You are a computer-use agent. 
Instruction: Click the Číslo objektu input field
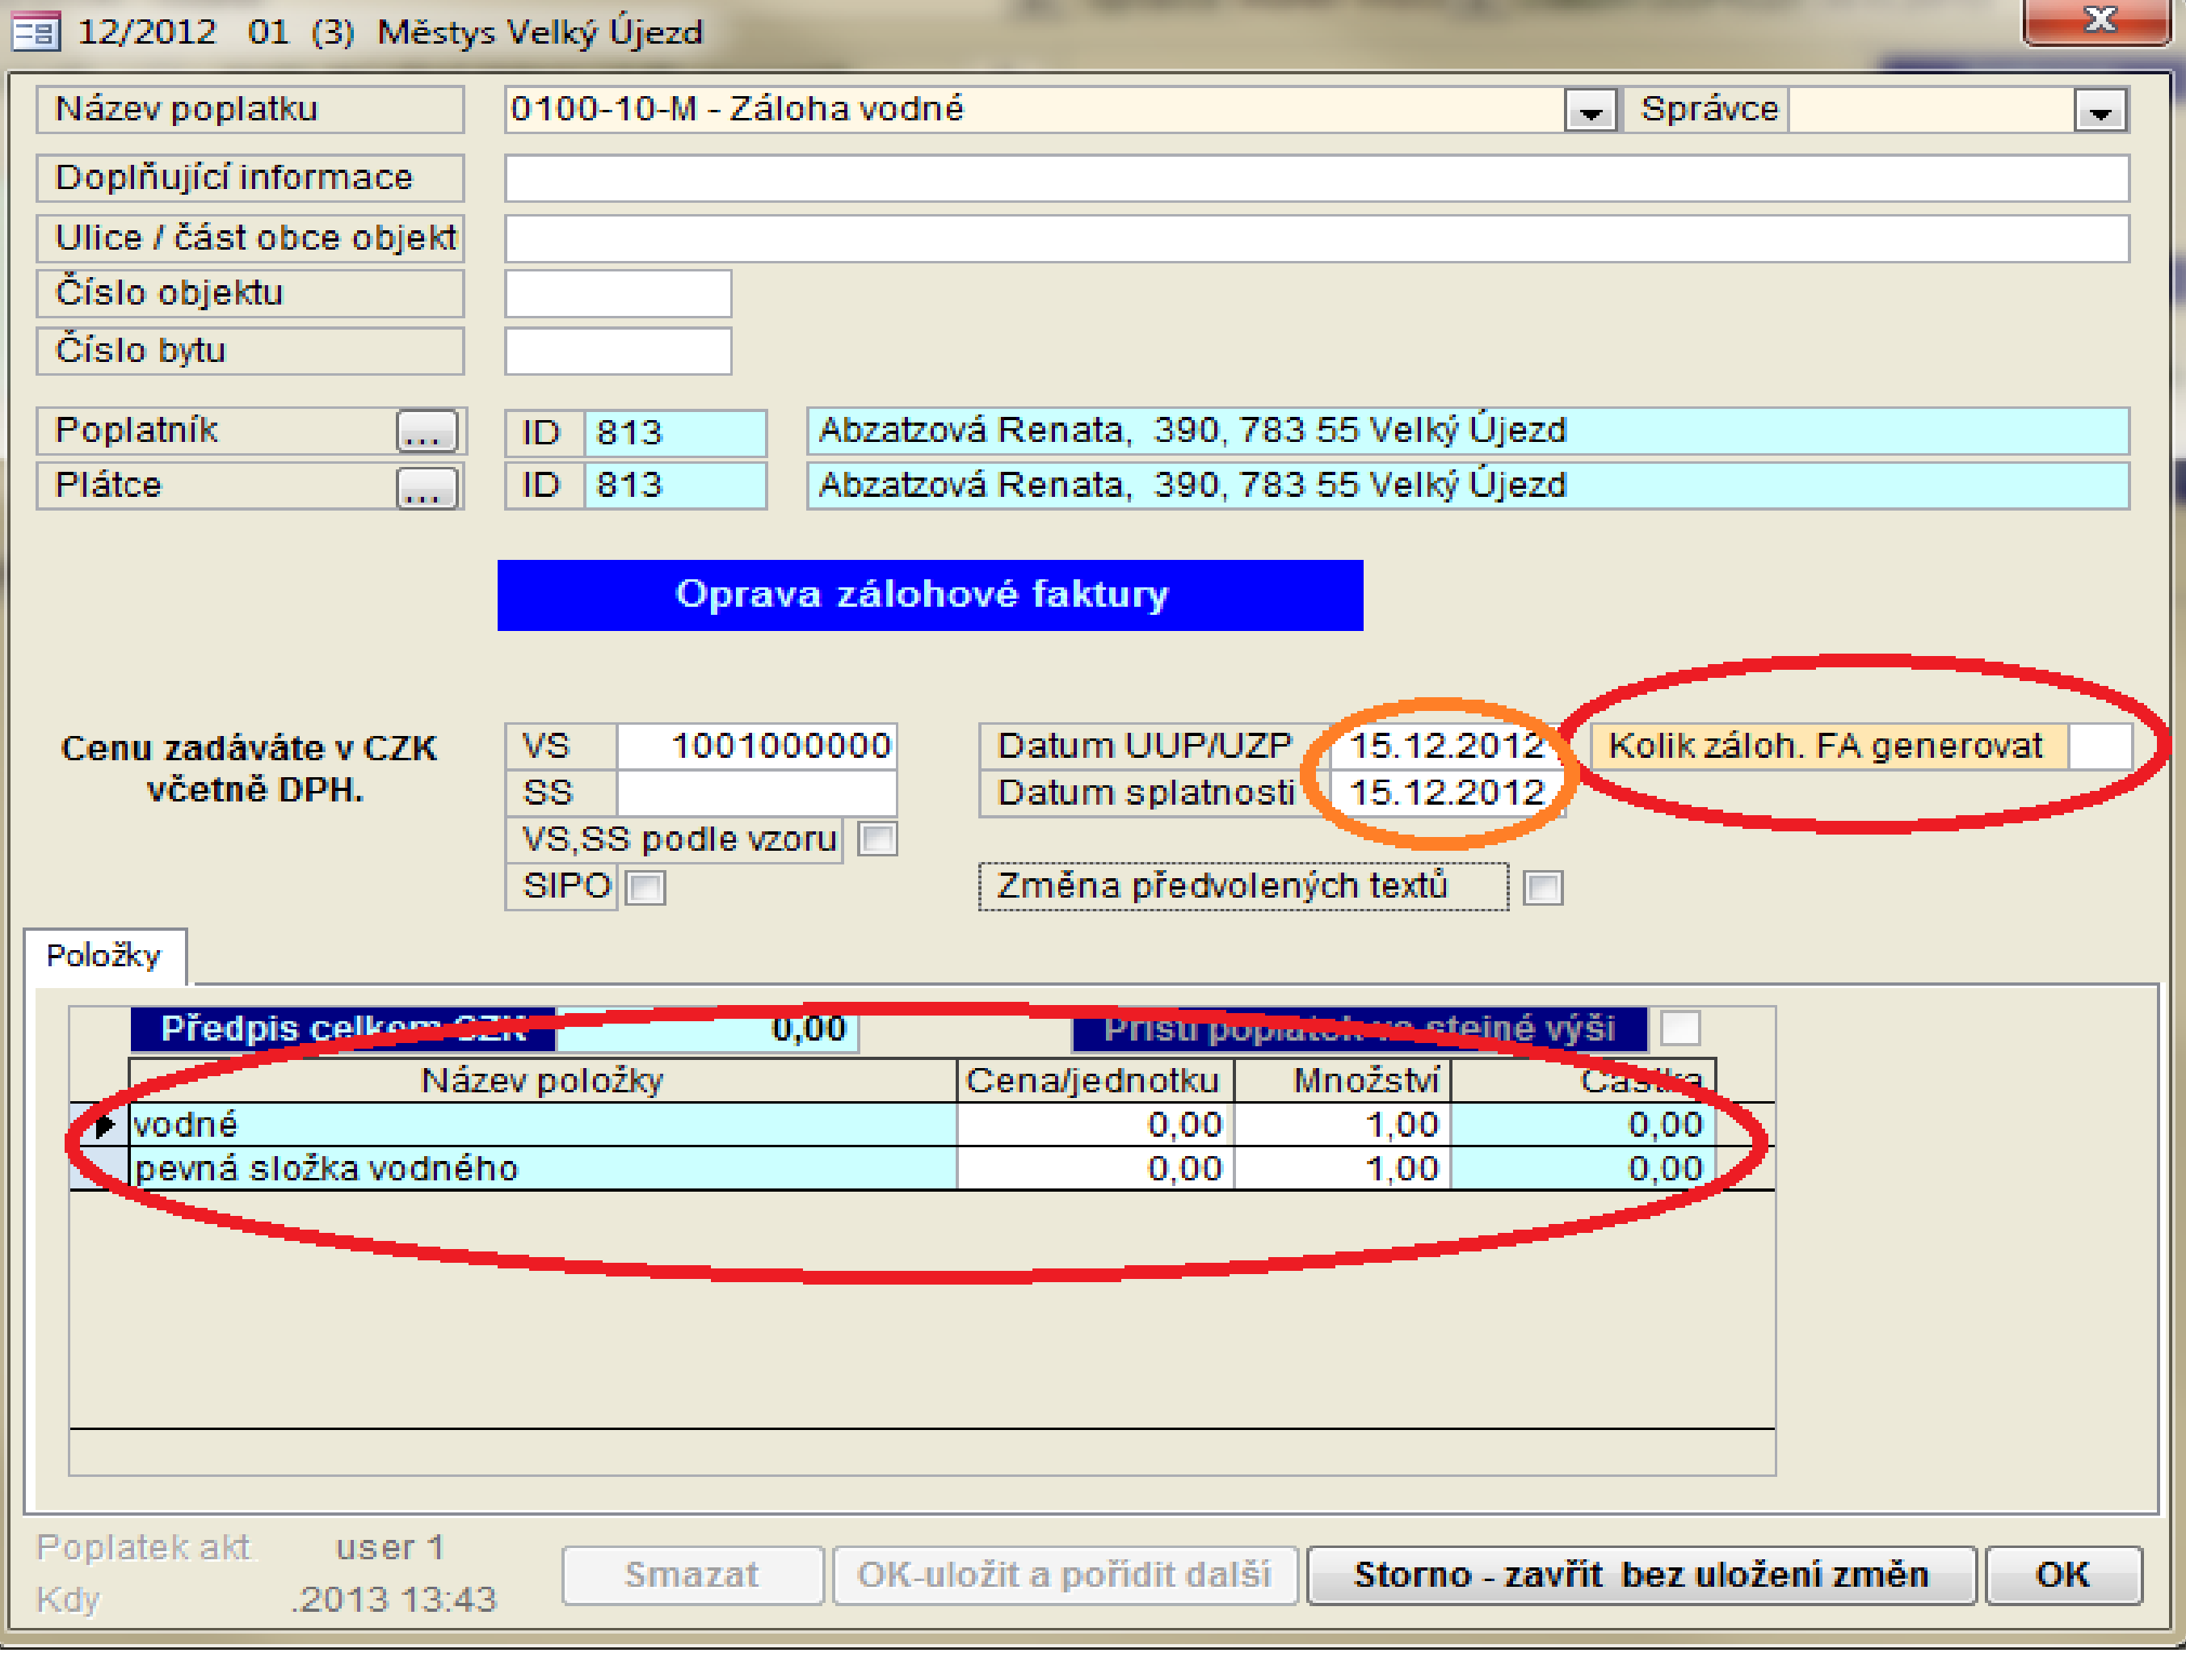click(618, 295)
